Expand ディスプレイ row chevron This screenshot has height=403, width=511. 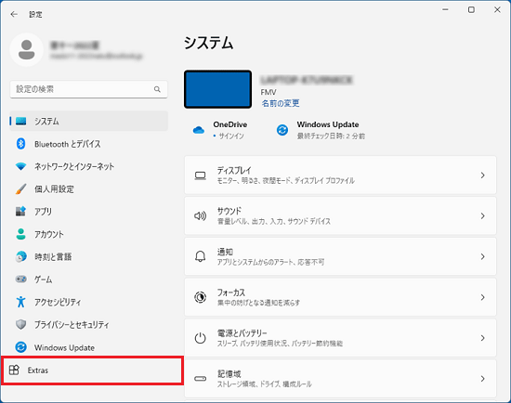(x=482, y=175)
